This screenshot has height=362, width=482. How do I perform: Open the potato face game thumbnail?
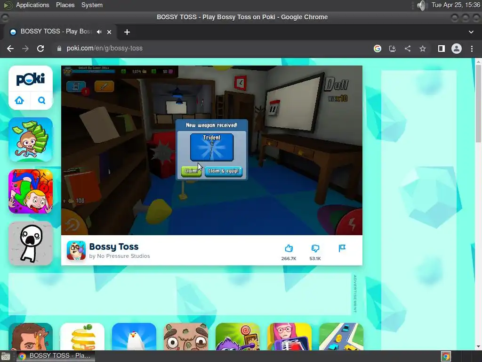point(186,337)
